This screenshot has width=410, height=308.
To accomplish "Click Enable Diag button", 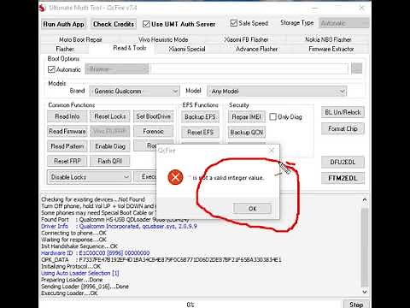I will click(110, 146).
